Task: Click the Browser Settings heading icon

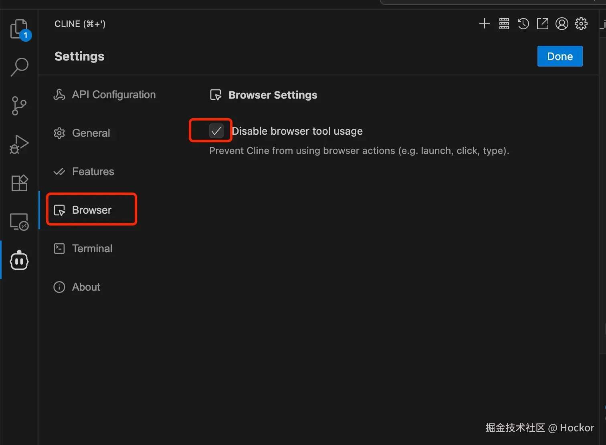Action: coord(216,95)
